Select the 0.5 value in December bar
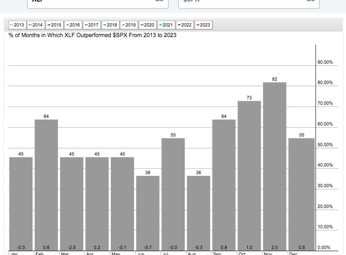Viewport: 346px width, 255px height. point(302,247)
